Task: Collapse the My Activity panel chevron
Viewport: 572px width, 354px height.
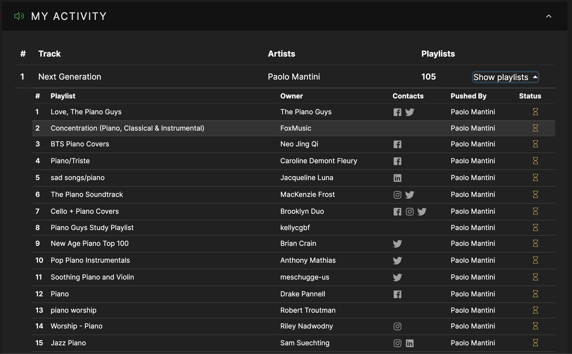Action: click(549, 16)
